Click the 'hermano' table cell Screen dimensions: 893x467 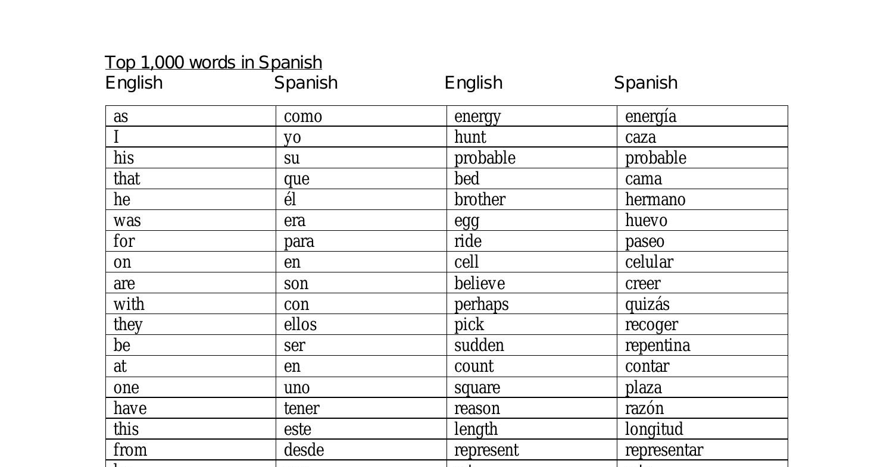[x=655, y=200]
